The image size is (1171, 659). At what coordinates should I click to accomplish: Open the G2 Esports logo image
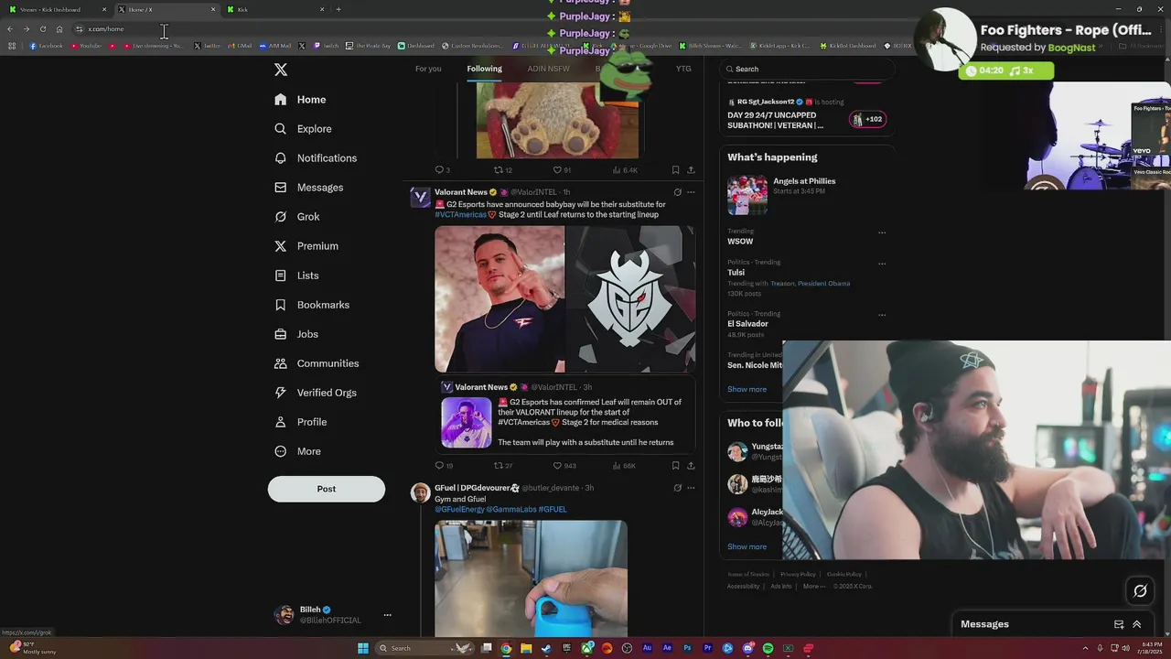click(x=630, y=299)
